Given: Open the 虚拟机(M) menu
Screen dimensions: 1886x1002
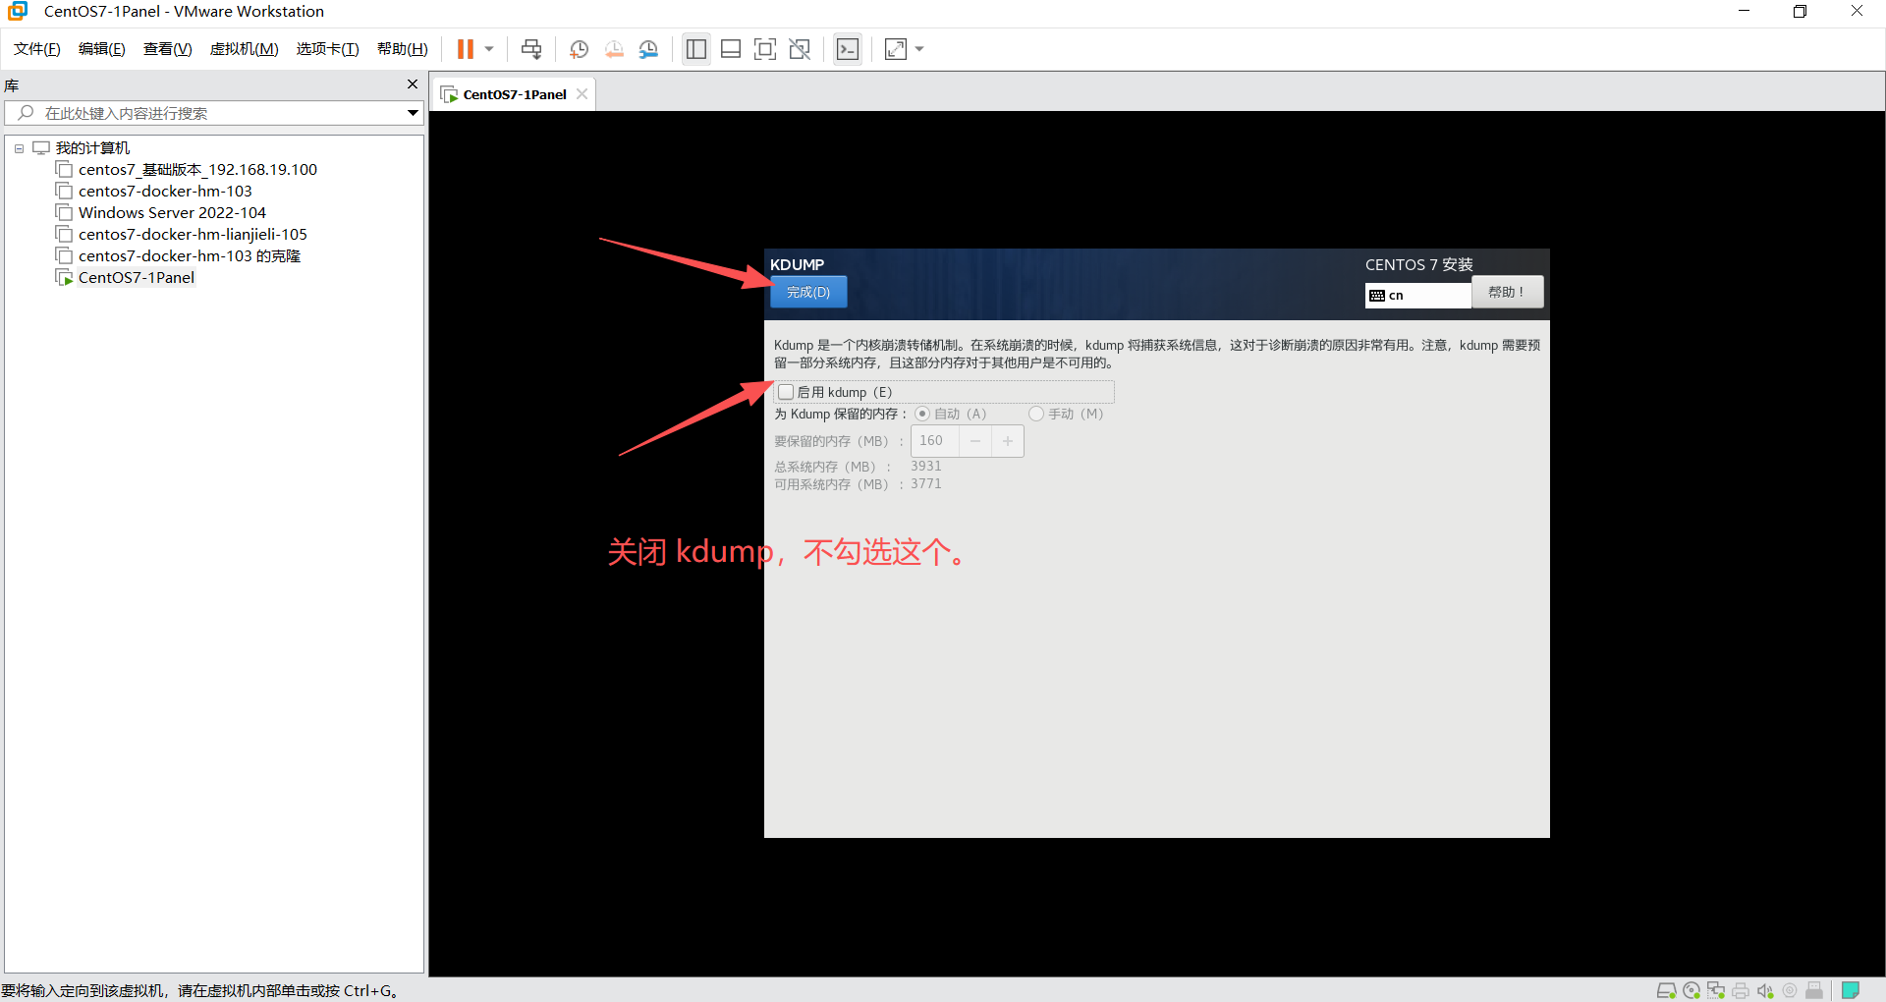Looking at the screenshot, I should click(x=245, y=49).
